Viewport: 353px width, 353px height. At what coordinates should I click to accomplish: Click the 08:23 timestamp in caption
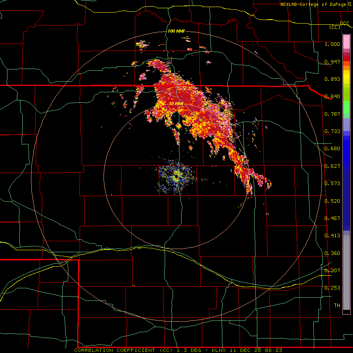click(x=273, y=350)
